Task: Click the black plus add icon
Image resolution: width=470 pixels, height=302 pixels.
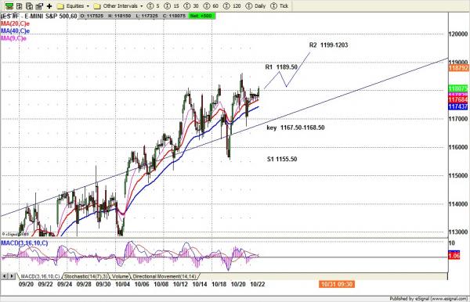Action: (49, 6)
